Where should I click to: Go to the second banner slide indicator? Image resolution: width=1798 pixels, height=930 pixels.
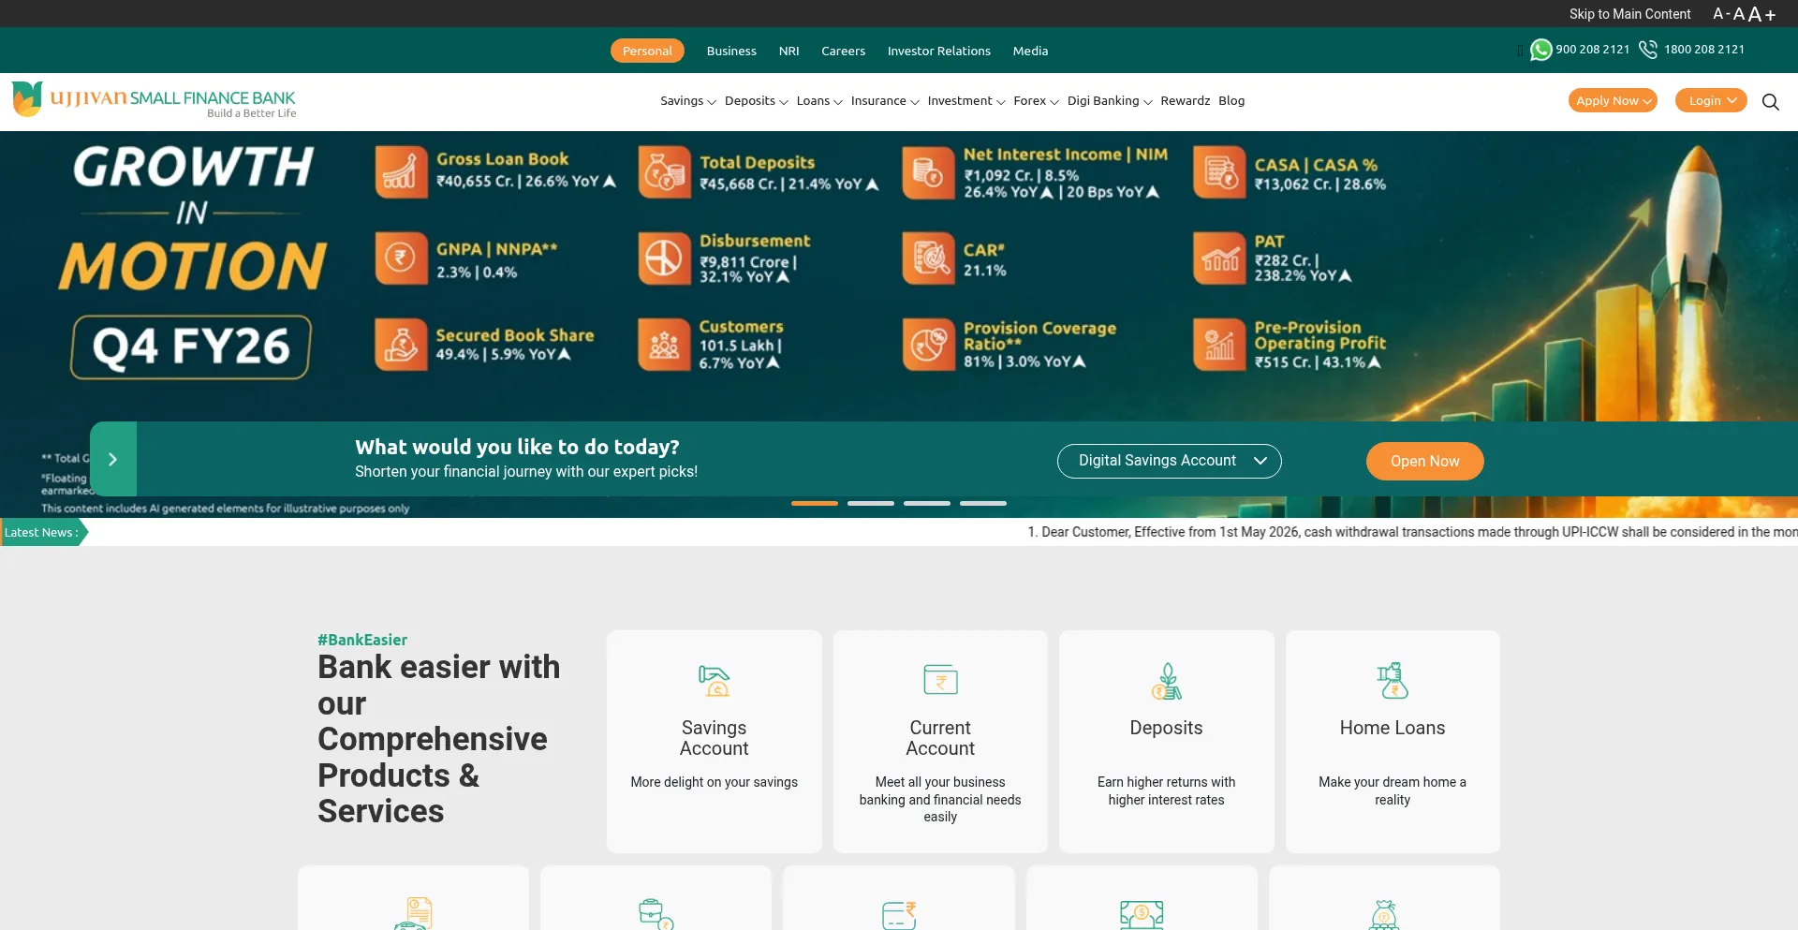[871, 503]
